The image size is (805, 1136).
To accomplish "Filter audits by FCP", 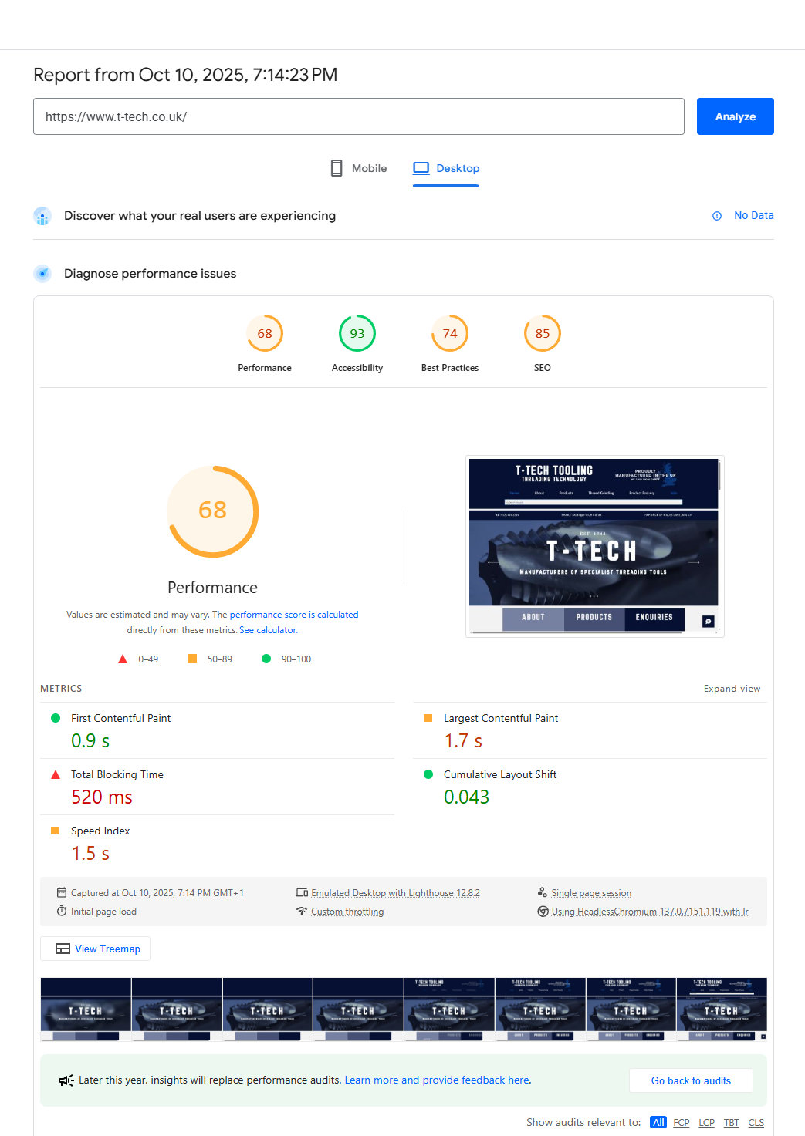I will point(681,1122).
